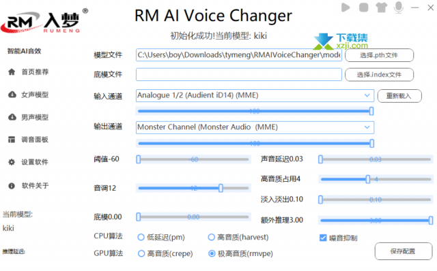Click the download icon beside 女声模型
The height and width of the screenshot is (271, 437).
[x=12, y=95]
